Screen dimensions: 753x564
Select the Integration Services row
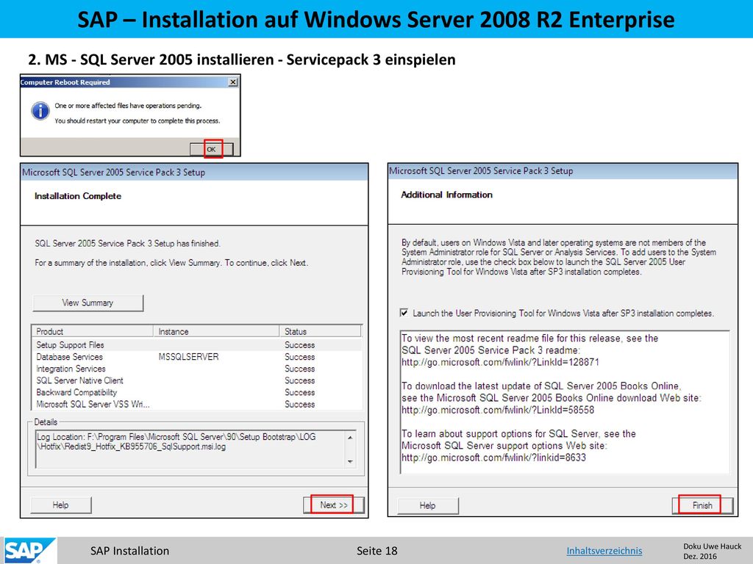pos(197,369)
